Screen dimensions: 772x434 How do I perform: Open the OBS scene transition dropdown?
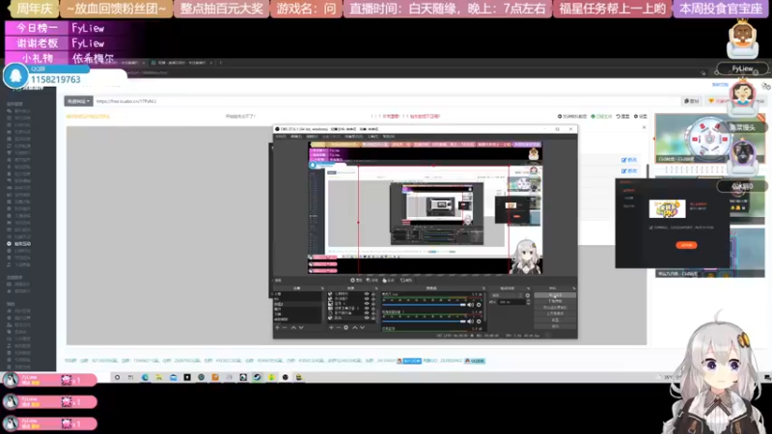tap(506, 295)
